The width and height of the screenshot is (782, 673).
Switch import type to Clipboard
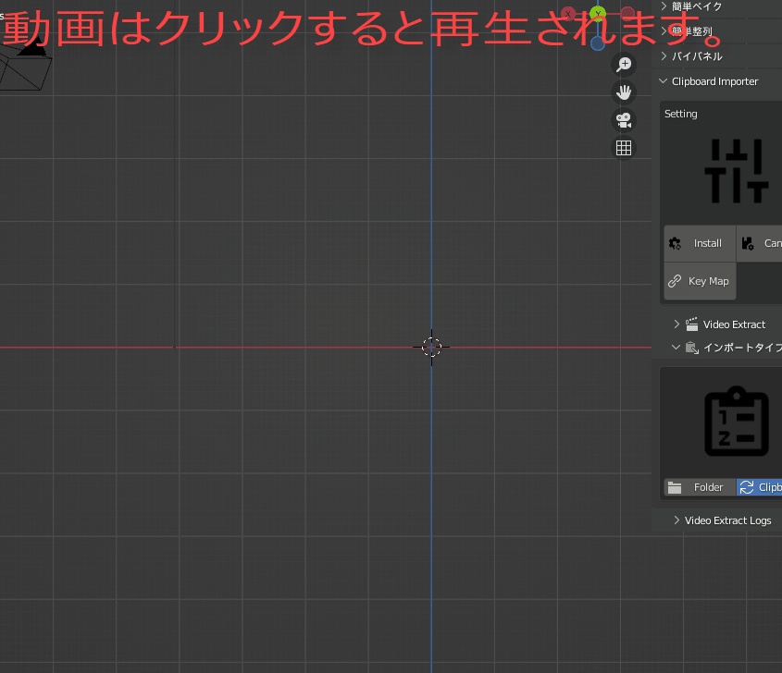[x=762, y=487]
